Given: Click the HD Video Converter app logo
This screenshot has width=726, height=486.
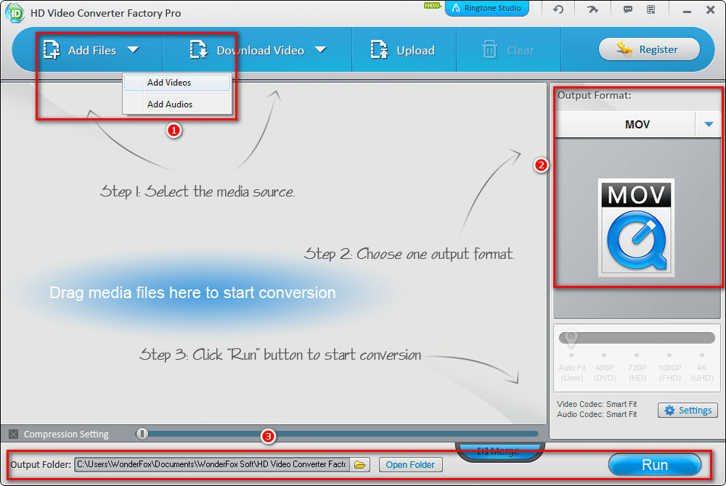Looking at the screenshot, I should pyautogui.click(x=15, y=13).
